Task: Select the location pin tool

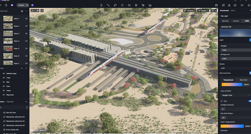Action: (x=101, y=5)
